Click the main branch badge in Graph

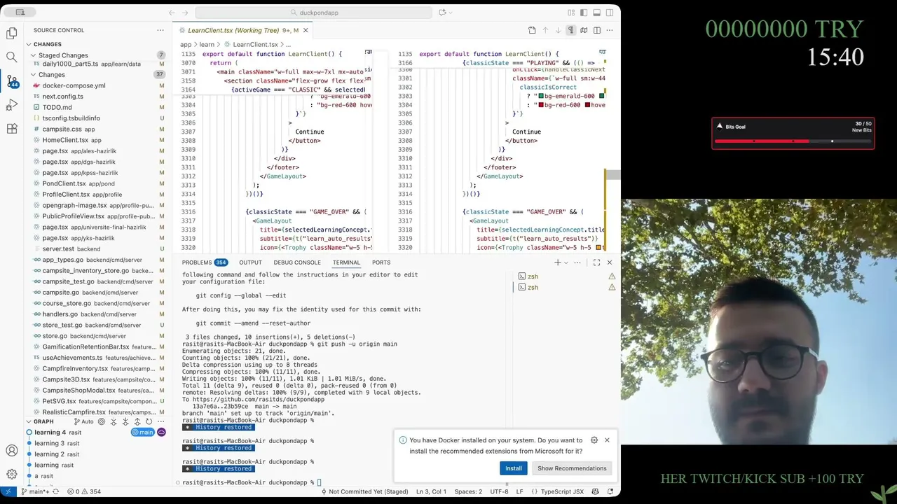tap(142, 433)
